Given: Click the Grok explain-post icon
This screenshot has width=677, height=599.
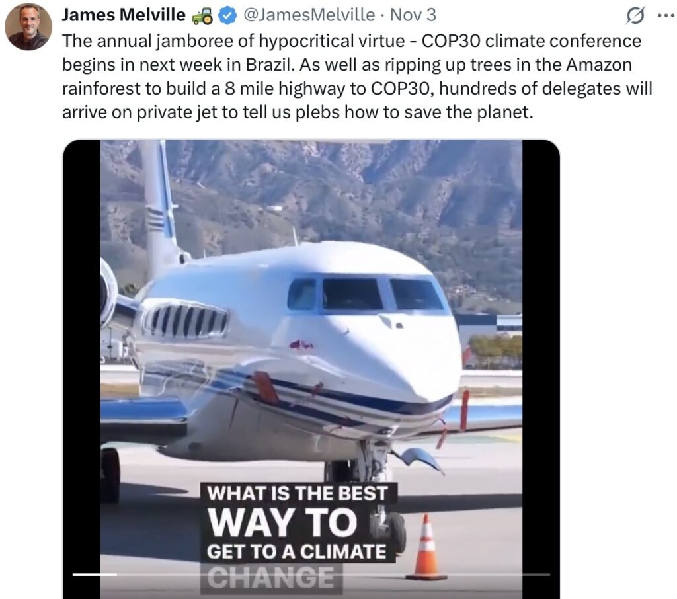Looking at the screenshot, I should (x=635, y=16).
